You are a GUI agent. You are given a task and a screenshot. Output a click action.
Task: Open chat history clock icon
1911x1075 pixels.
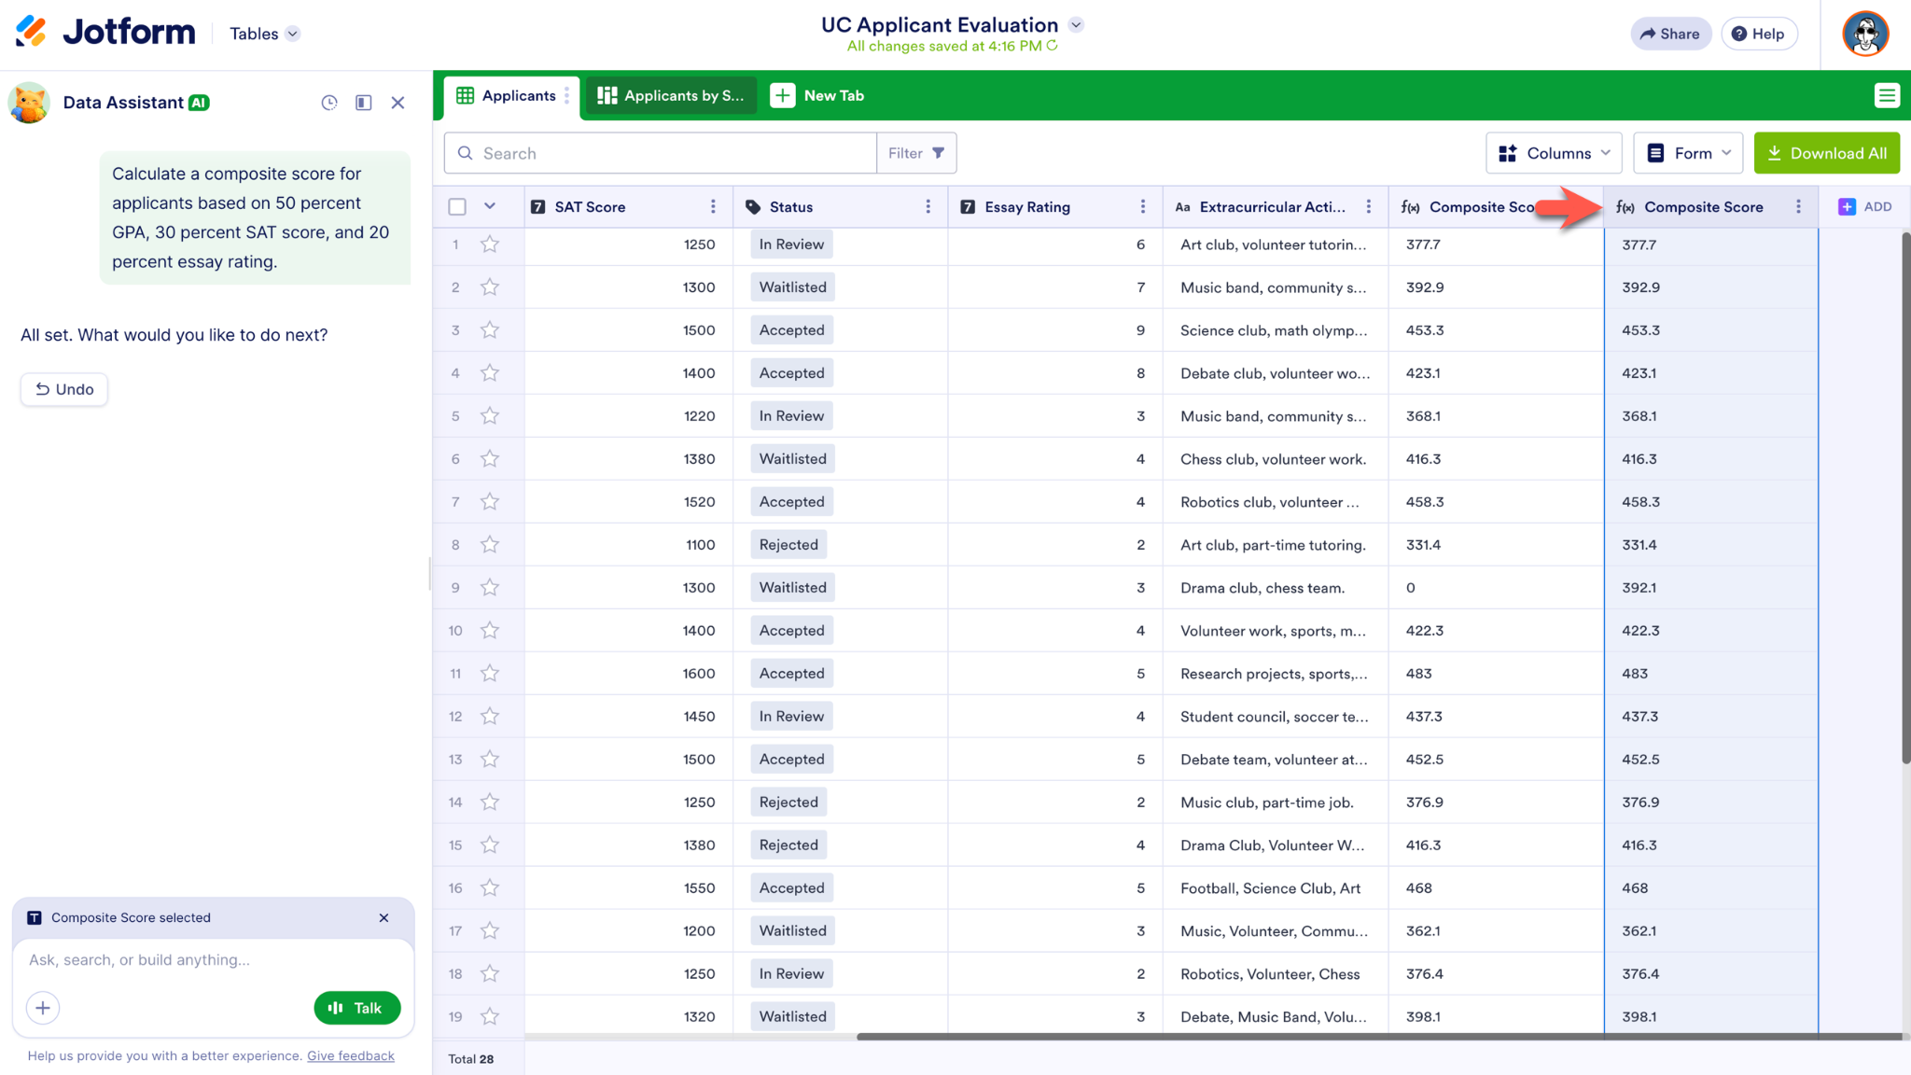coord(329,103)
